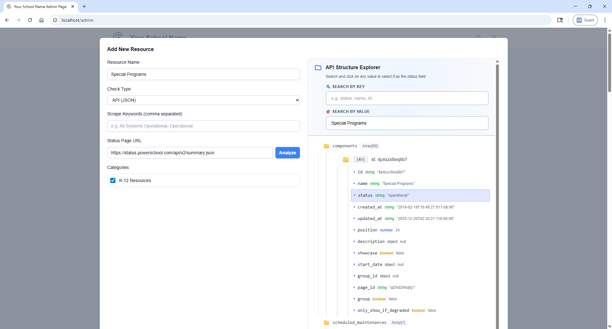Collapse the components array folder
Image resolution: width=612 pixels, height=329 pixels.
(326, 146)
